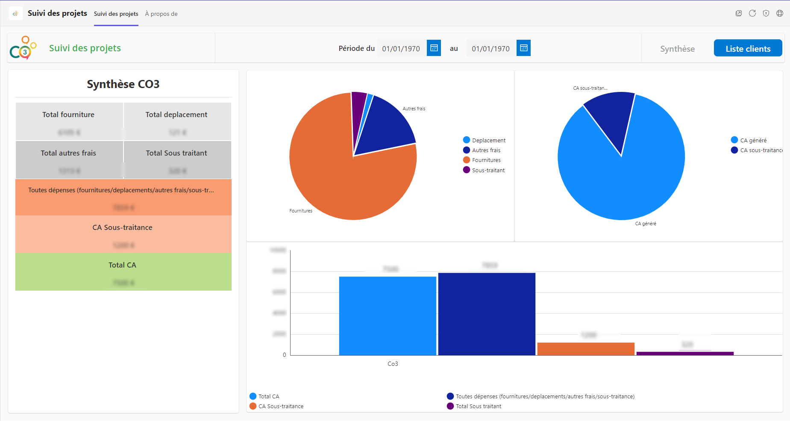Click the reload tab icon

(752, 13)
